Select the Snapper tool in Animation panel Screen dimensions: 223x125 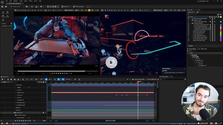point(7,16)
